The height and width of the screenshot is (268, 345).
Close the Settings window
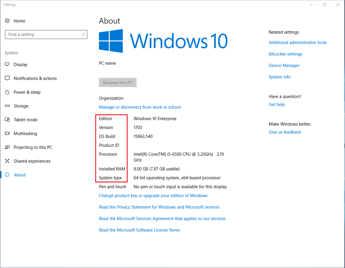tap(338, 5)
